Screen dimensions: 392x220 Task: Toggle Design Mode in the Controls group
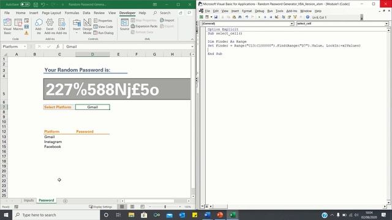pos(87,26)
